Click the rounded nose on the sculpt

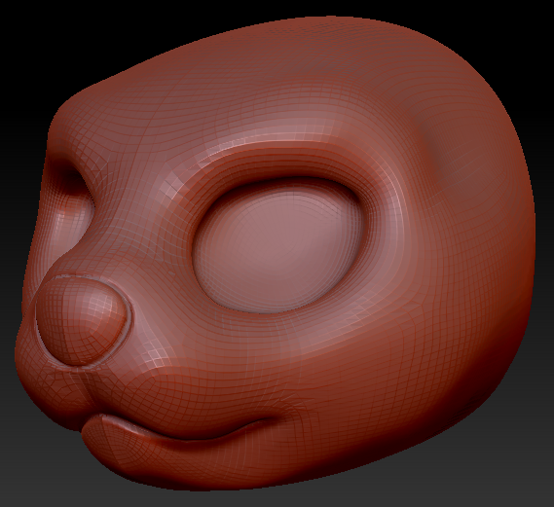pos(81,320)
